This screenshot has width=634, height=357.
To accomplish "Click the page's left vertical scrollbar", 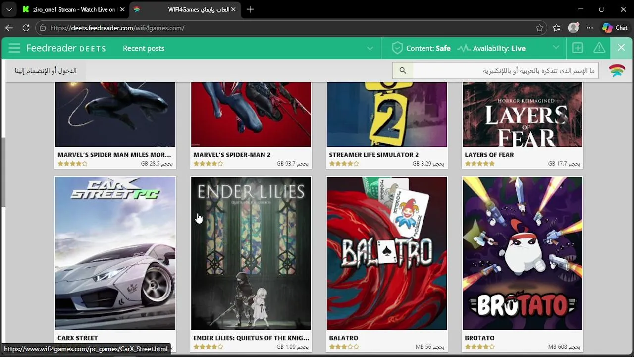I will tap(3, 171).
